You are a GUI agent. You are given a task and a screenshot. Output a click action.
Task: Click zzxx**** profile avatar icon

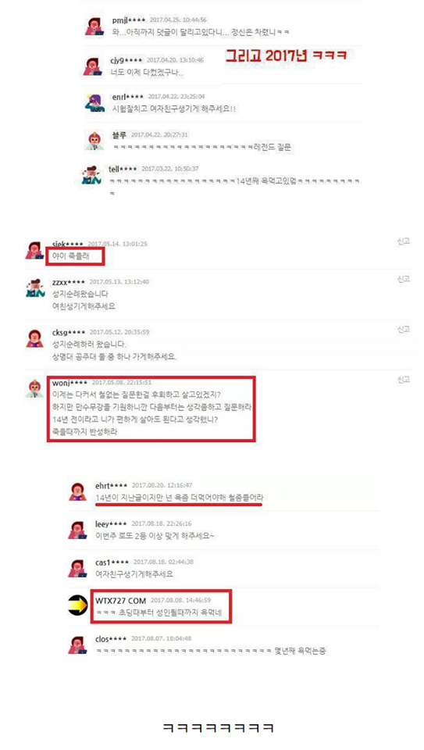click(35, 288)
